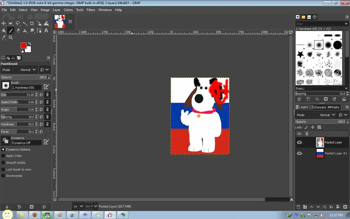Select the Move tool

click(4, 24)
